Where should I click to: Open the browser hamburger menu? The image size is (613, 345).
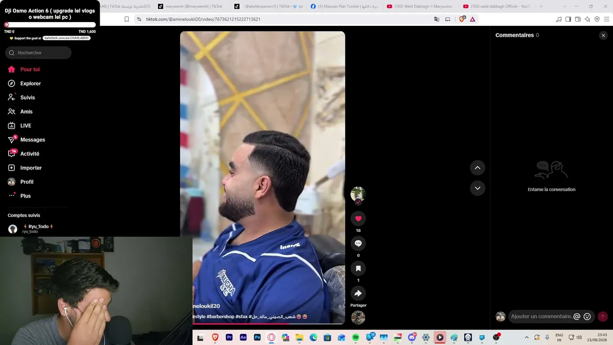coord(606,19)
